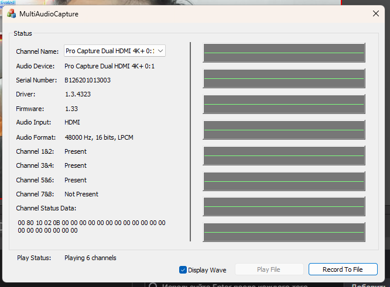Click the Play File button

(x=269, y=269)
